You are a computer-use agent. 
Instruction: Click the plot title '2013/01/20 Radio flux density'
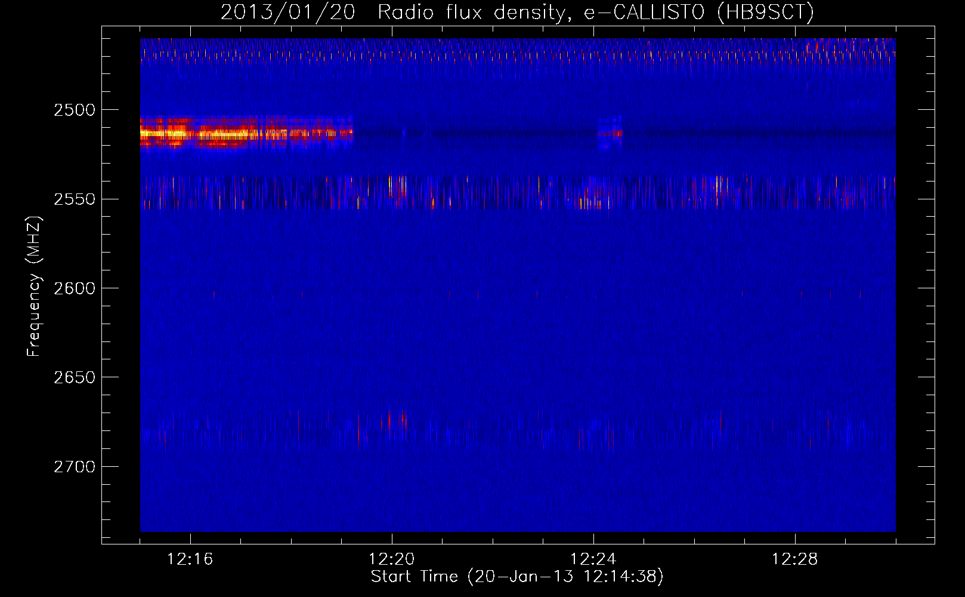517,12
